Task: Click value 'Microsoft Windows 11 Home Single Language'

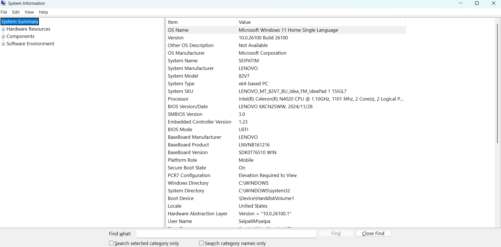Action: [x=288, y=30]
